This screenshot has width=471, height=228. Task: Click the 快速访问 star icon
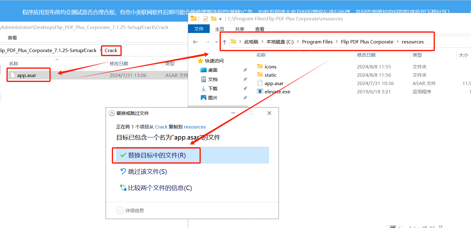[x=200, y=61]
